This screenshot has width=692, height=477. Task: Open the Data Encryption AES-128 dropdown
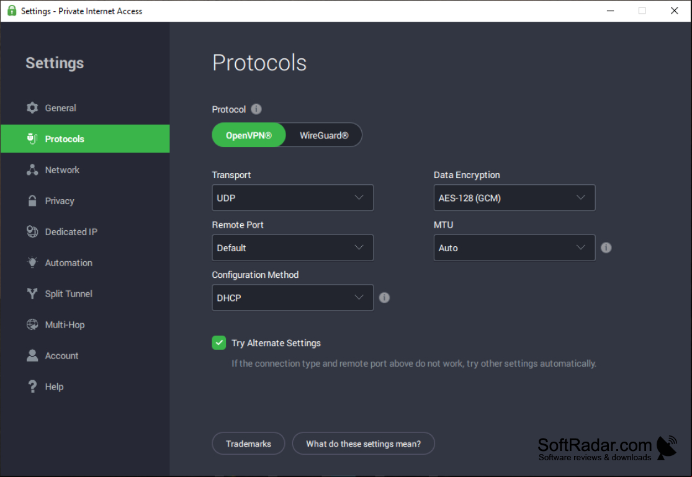514,198
